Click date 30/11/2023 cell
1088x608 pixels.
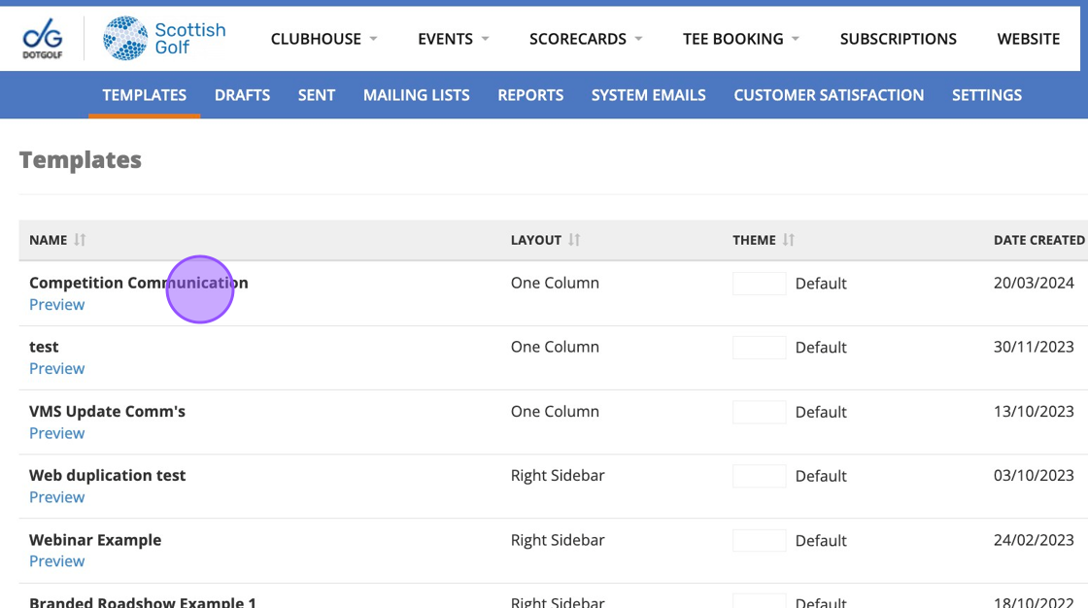(1034, 347)
